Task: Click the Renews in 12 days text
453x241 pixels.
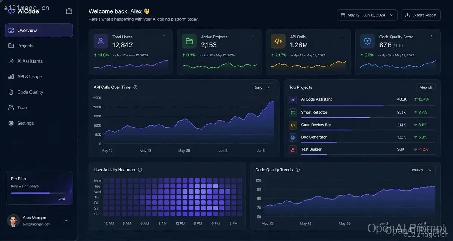Action: click(x=25, y=186)
